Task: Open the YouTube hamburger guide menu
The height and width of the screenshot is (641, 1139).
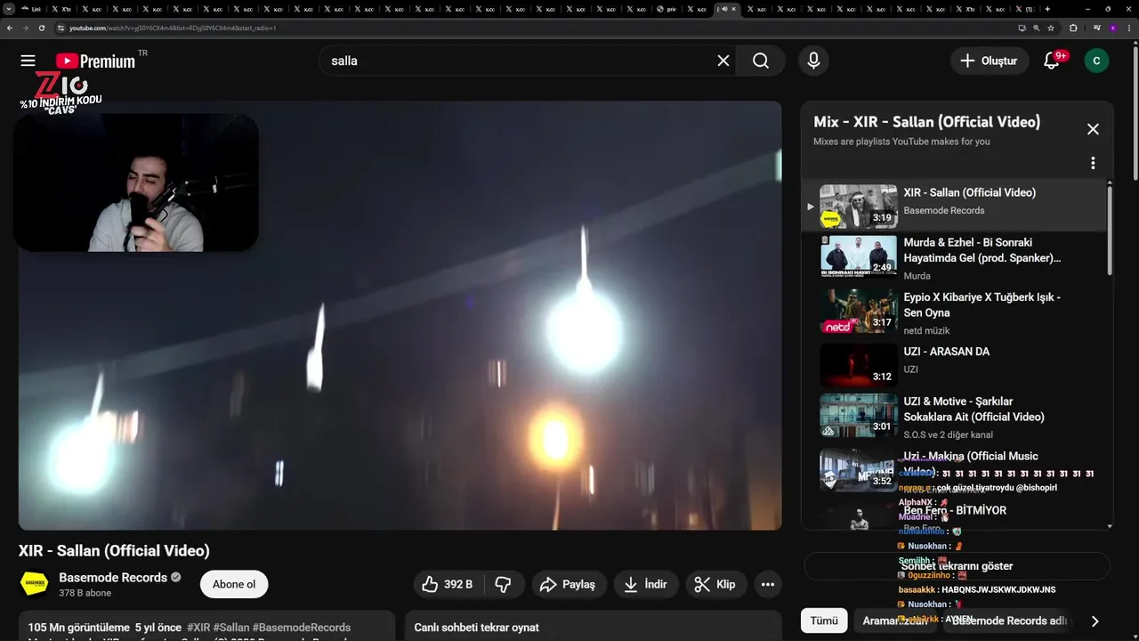Action: tap(28, 61)
